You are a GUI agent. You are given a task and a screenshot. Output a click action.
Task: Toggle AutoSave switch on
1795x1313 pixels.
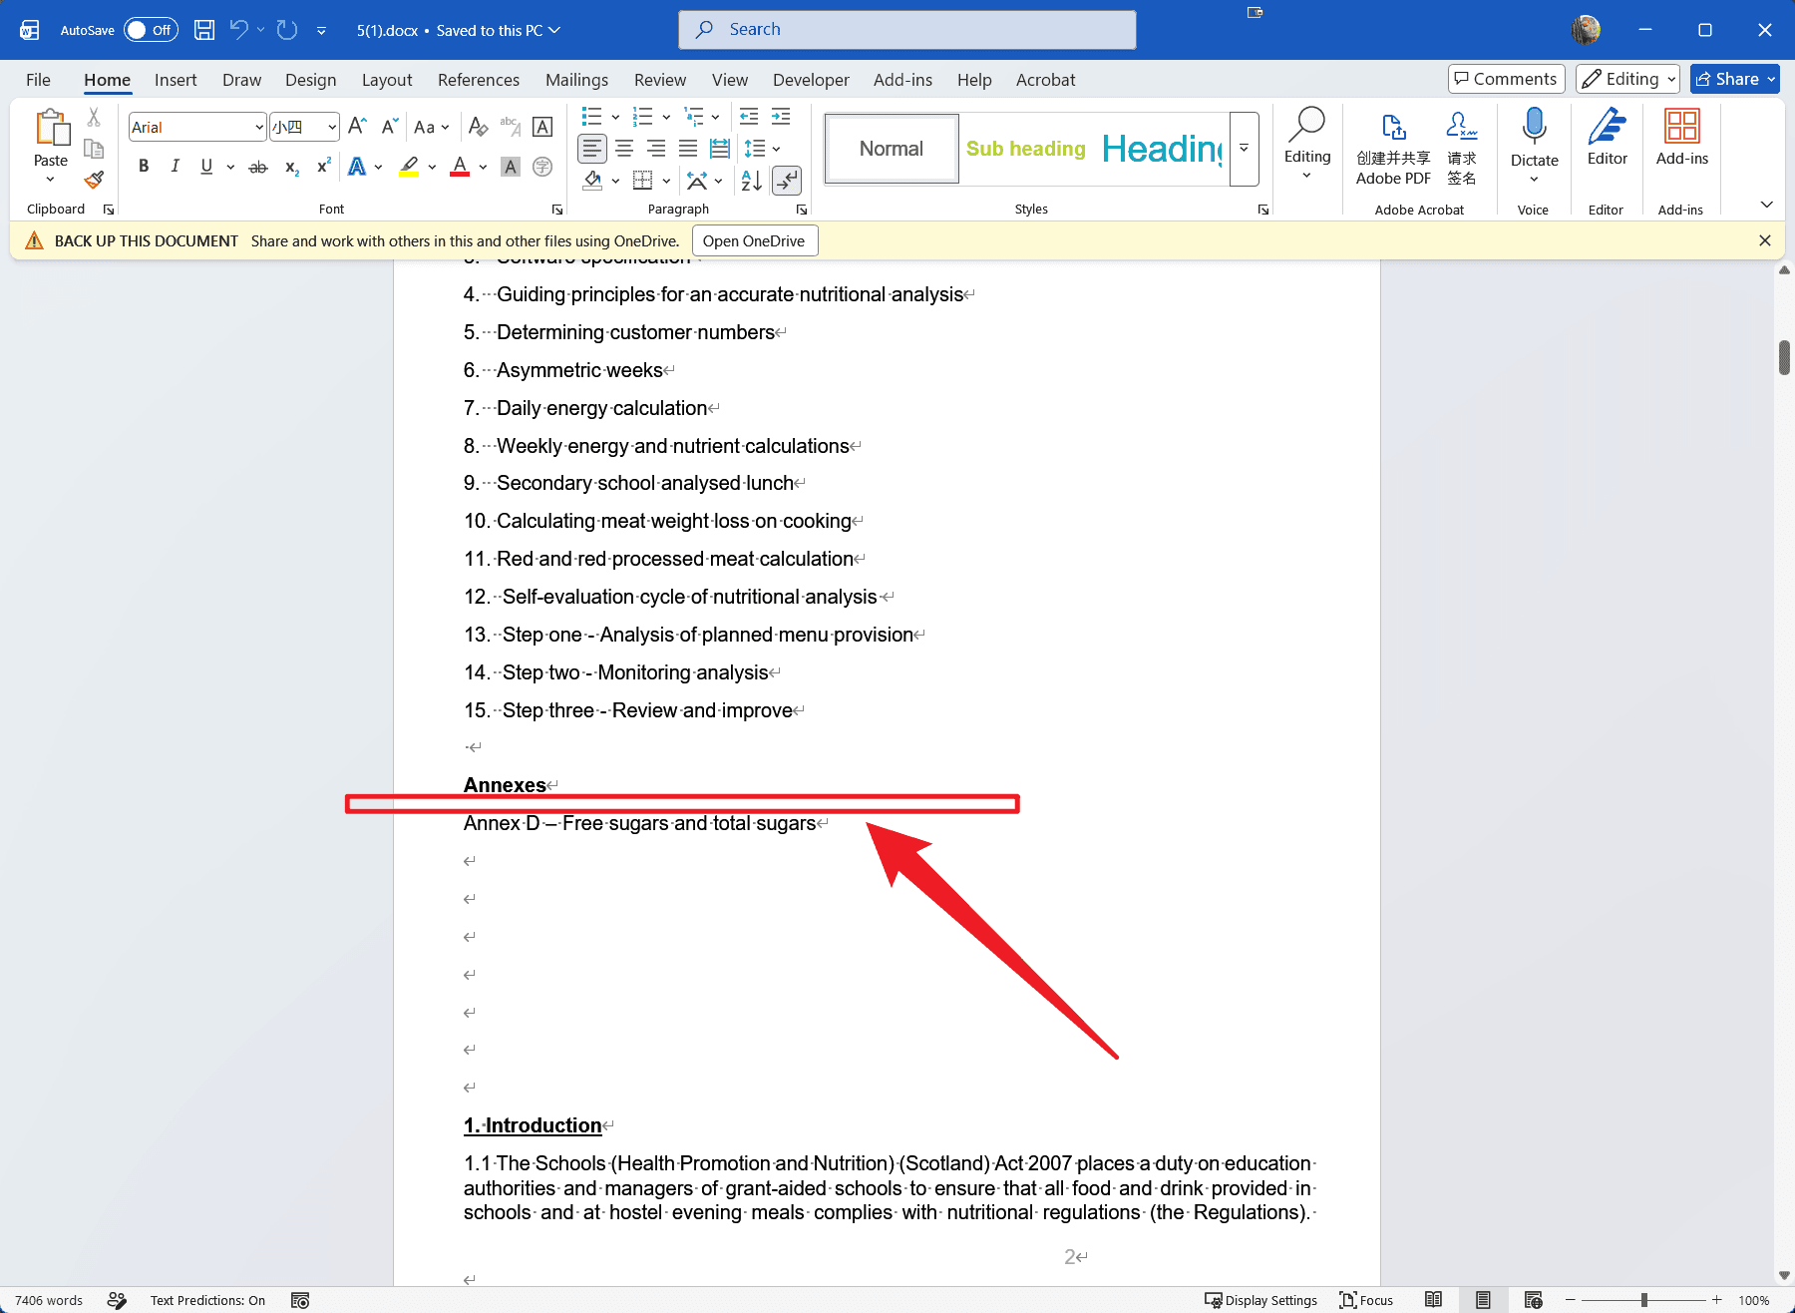pos(151,30)
